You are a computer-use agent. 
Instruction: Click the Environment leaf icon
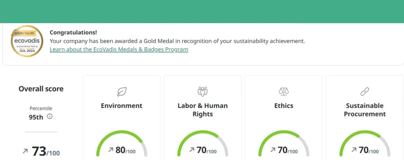(122, 92)
